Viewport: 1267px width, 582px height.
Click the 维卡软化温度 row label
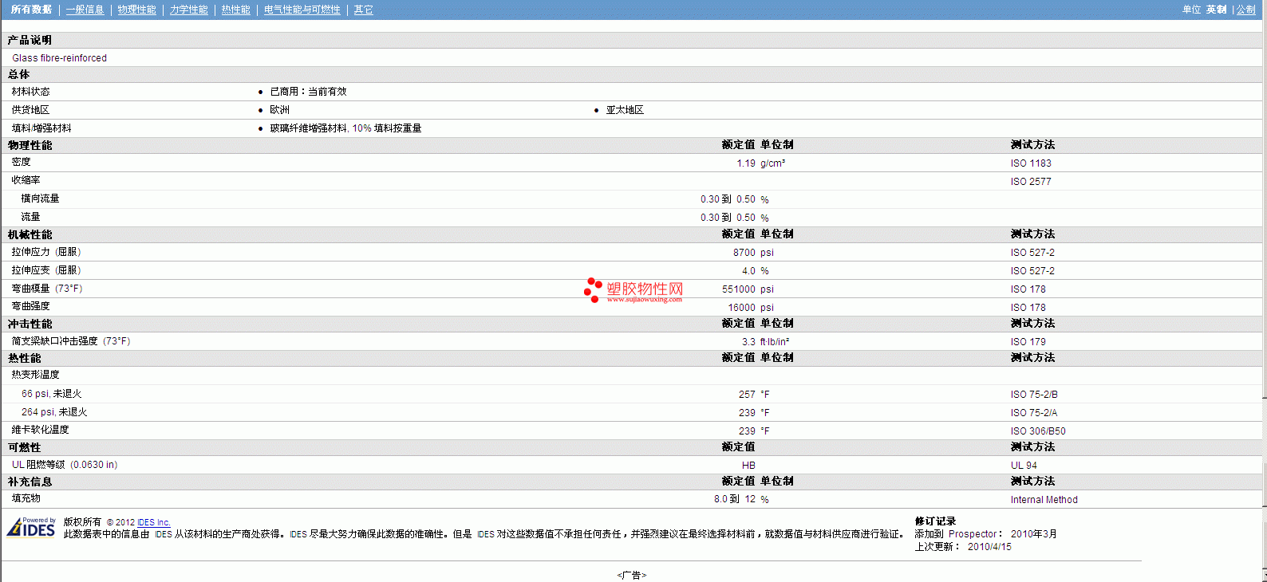(x=40, y=430)
